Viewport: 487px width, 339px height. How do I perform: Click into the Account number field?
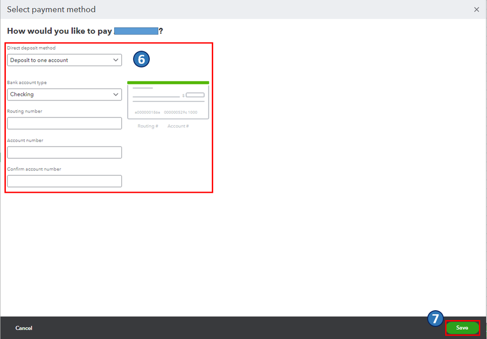pyautogui.click(x=64, y=152)
